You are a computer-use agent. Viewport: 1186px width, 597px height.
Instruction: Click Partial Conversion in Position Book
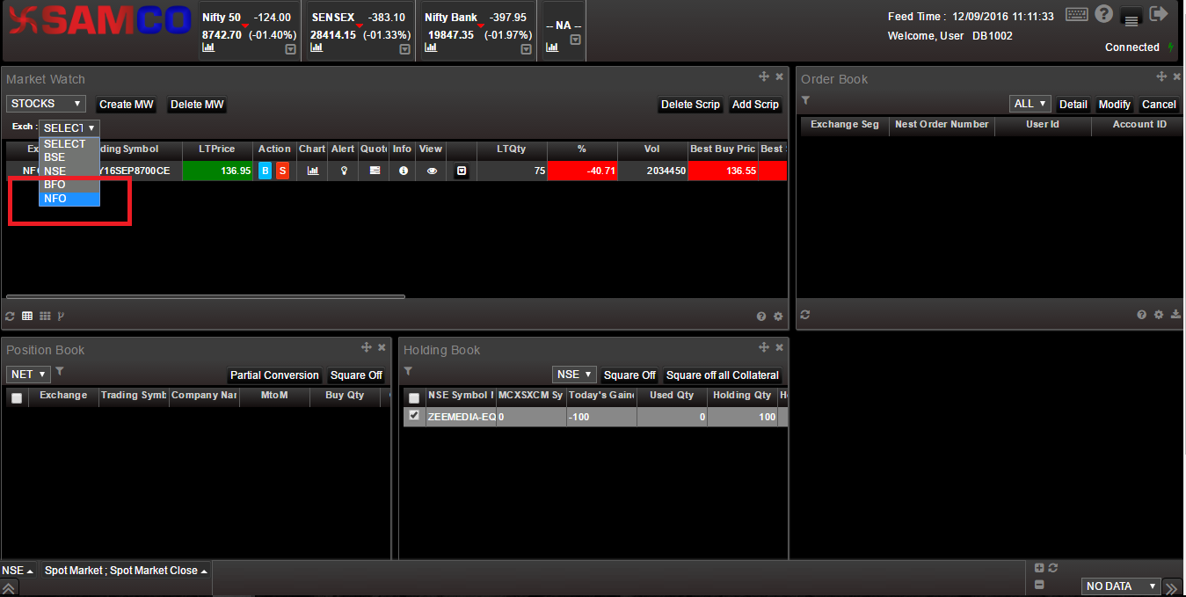point(274,375)
